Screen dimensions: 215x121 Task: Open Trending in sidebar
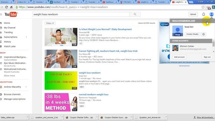point(8,32)
